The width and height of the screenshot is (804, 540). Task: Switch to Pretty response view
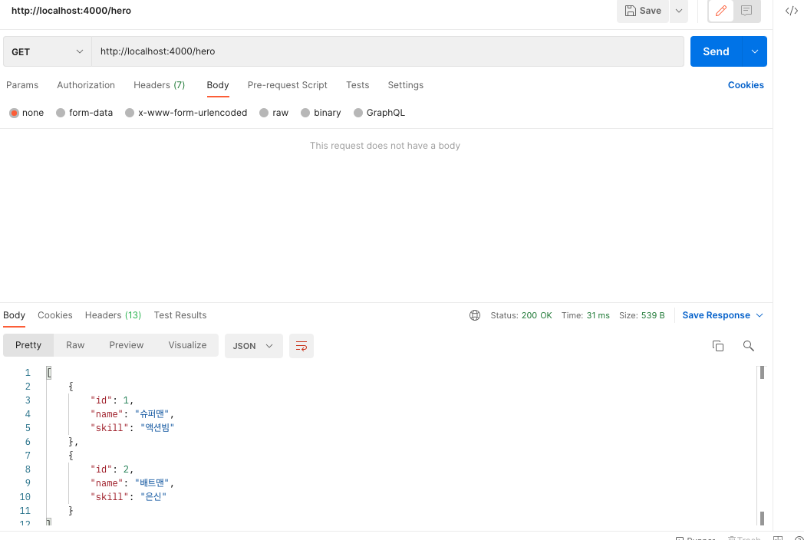(28, 345)
